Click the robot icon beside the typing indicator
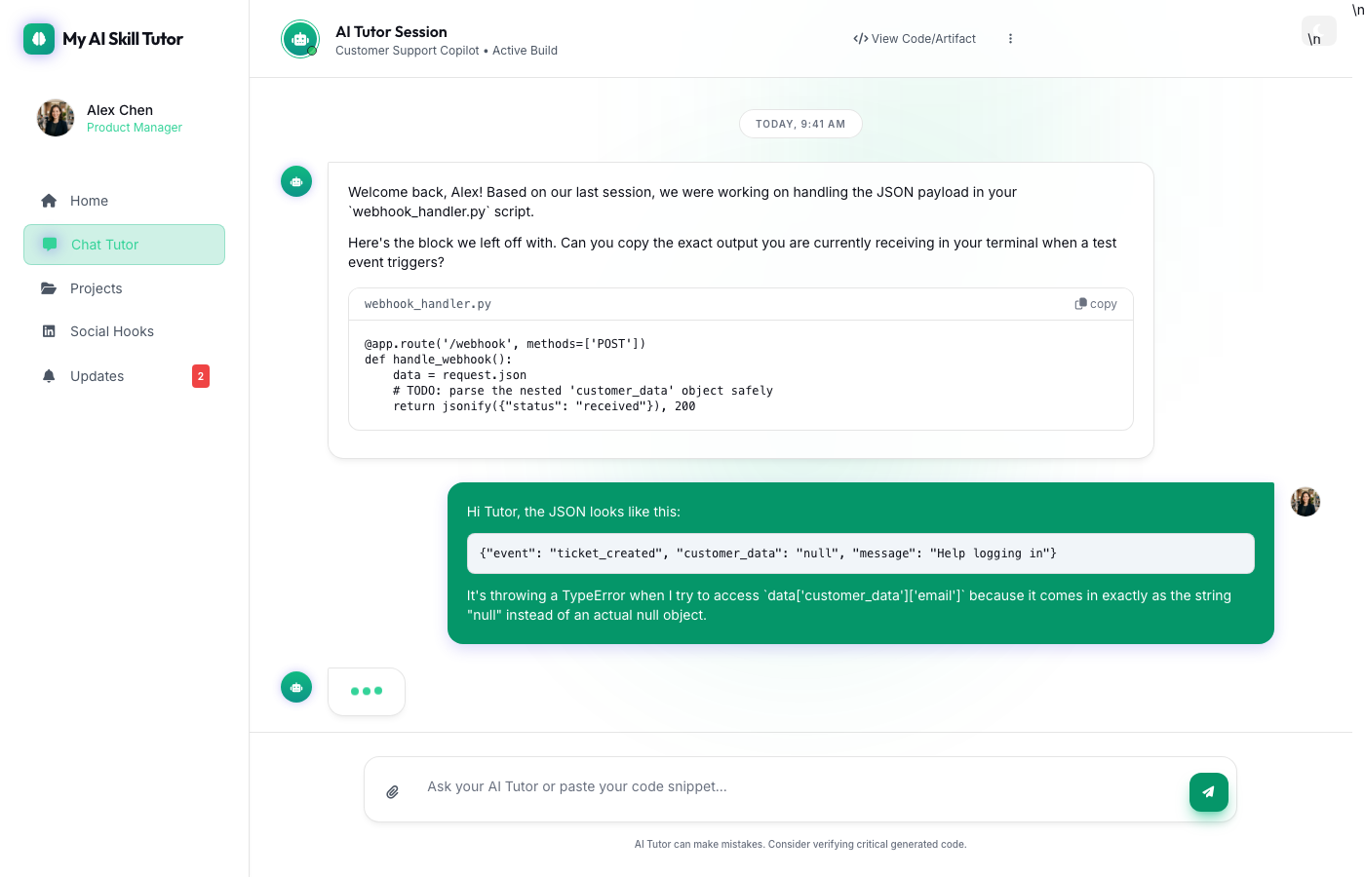The width and height of the screenshot is (1365, 877). (296, 687)
